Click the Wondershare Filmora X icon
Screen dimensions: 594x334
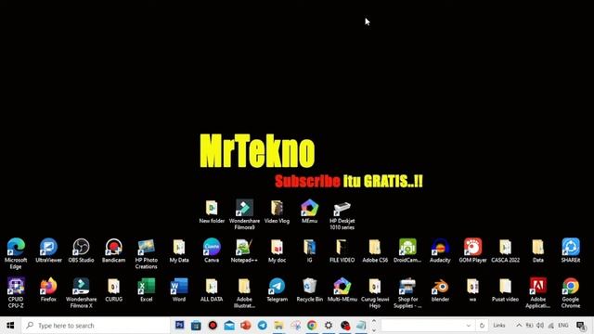tap(81, 292)
